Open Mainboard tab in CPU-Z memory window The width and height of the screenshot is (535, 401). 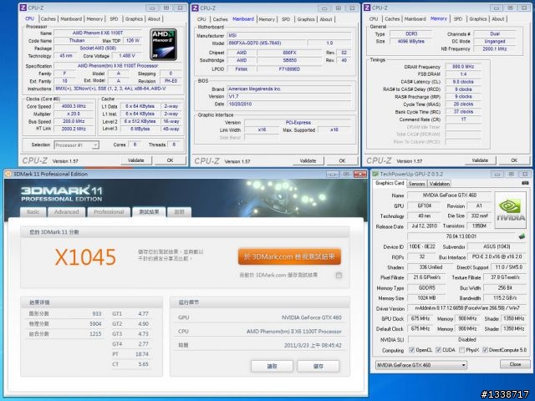[415, 19]
